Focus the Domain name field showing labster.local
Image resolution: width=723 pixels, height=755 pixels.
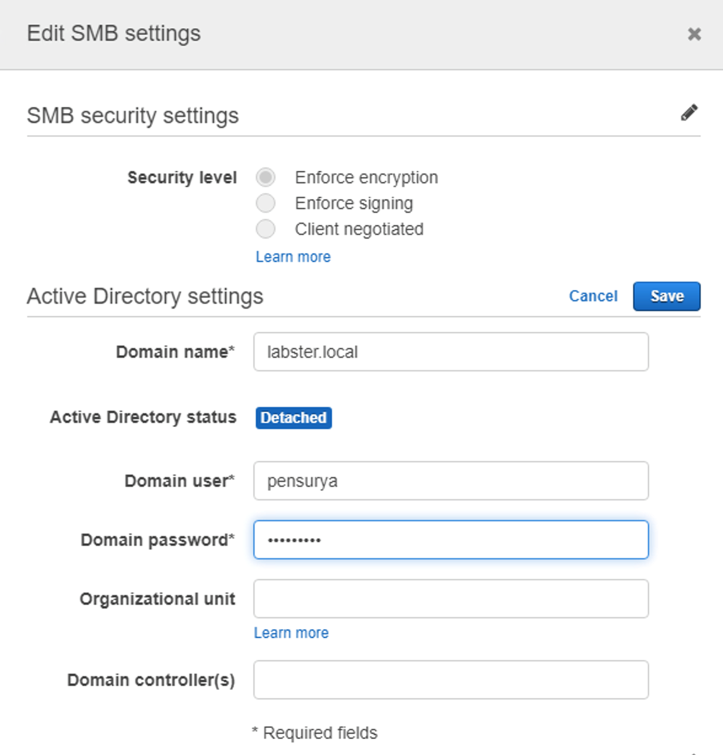click(x=451, y=352)
